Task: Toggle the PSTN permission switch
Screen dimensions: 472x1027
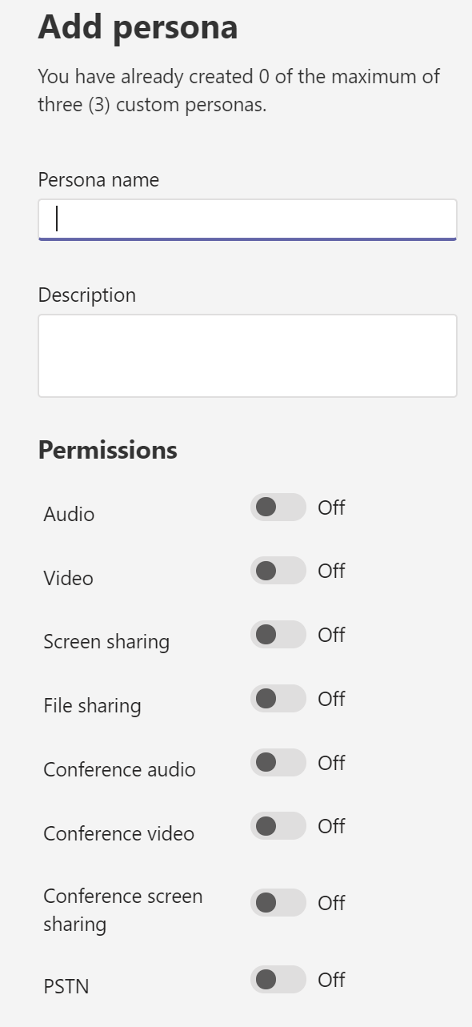Action: click(x=278, y=980)
